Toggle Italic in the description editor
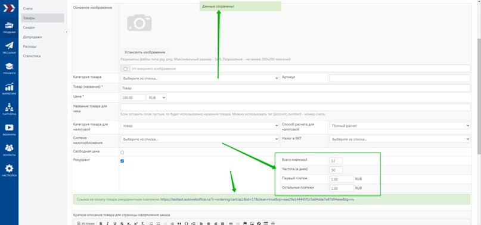Viewport: 481px width, 225px height. point(108,223)
